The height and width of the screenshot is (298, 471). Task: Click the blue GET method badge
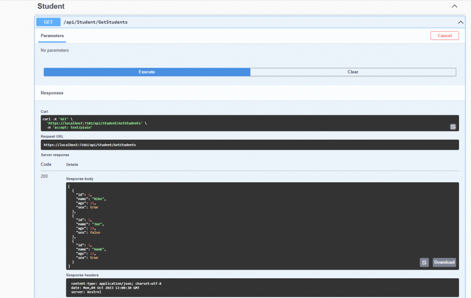pos(48,22)
